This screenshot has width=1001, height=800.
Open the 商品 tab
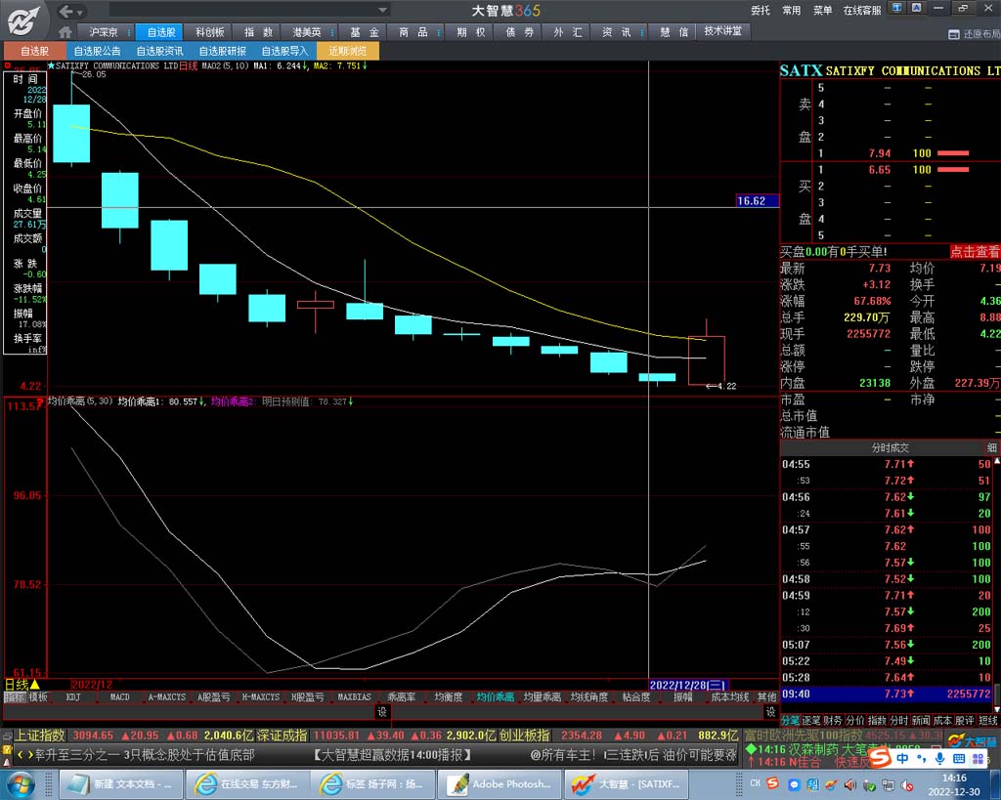click(x=413, y=32)
